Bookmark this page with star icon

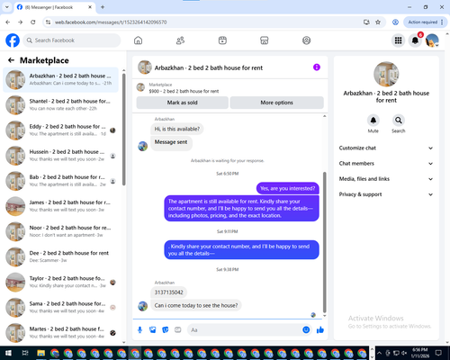coord(378,22)
